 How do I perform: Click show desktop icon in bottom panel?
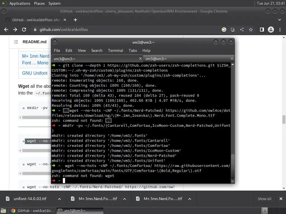3,211
